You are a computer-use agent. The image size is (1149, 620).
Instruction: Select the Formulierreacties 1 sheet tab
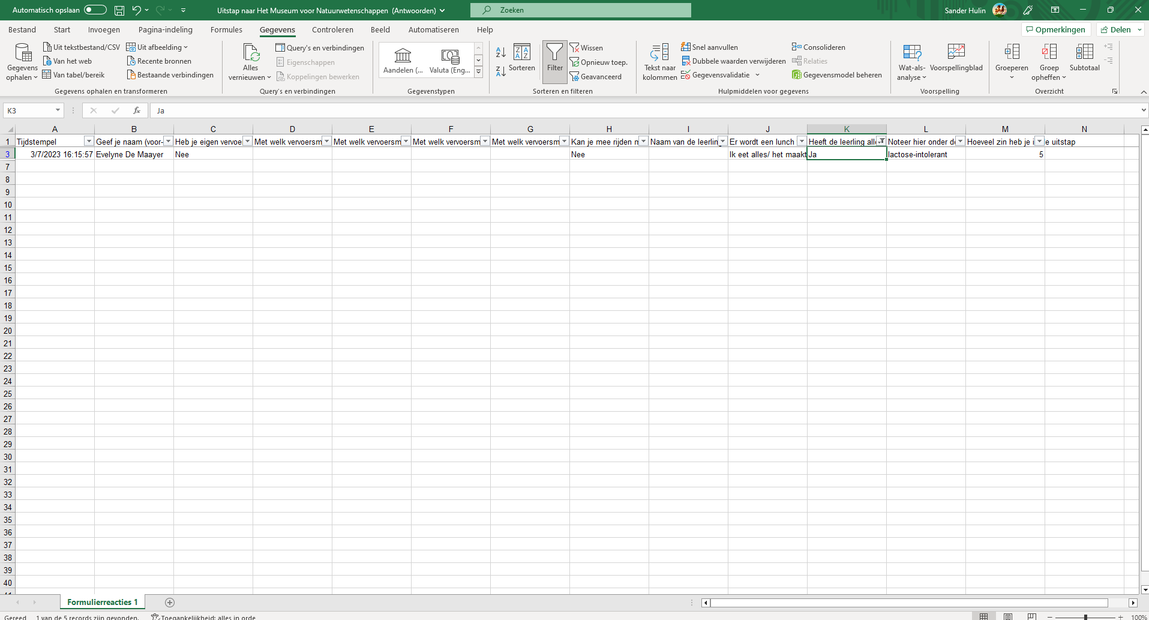click(x=102, y=602)
